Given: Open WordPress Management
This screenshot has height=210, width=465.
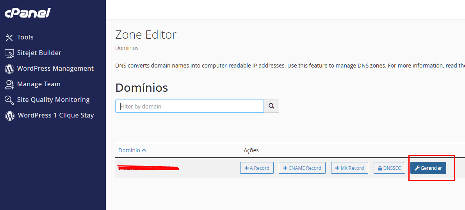Looking at the screenshot, I should [55, 69].
